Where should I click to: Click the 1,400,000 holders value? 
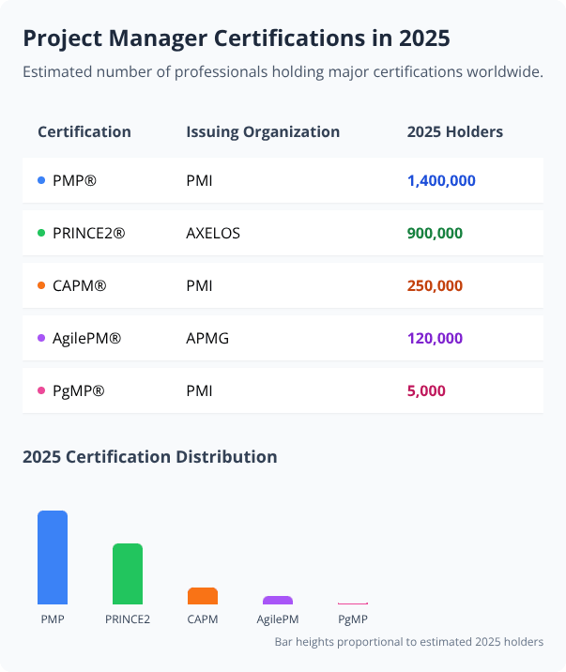pyautogui.click(x=441, y=181)
